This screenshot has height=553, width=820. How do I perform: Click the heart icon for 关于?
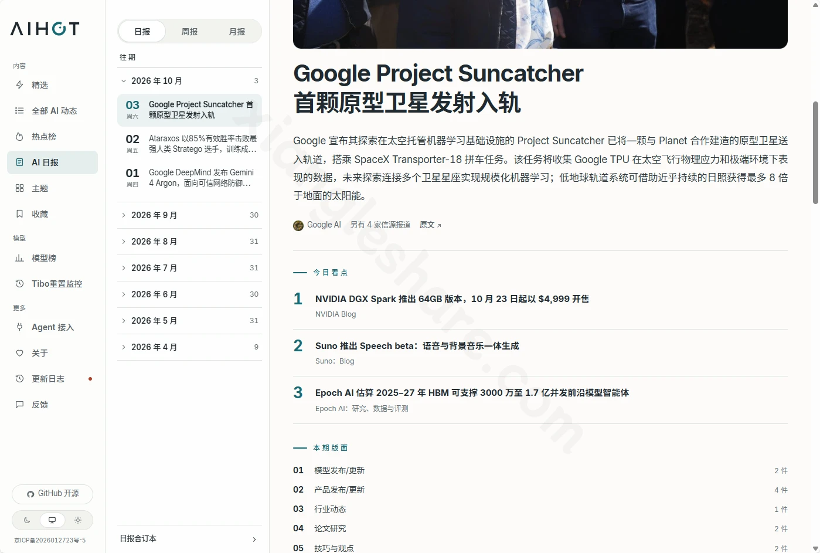[19, 353]
